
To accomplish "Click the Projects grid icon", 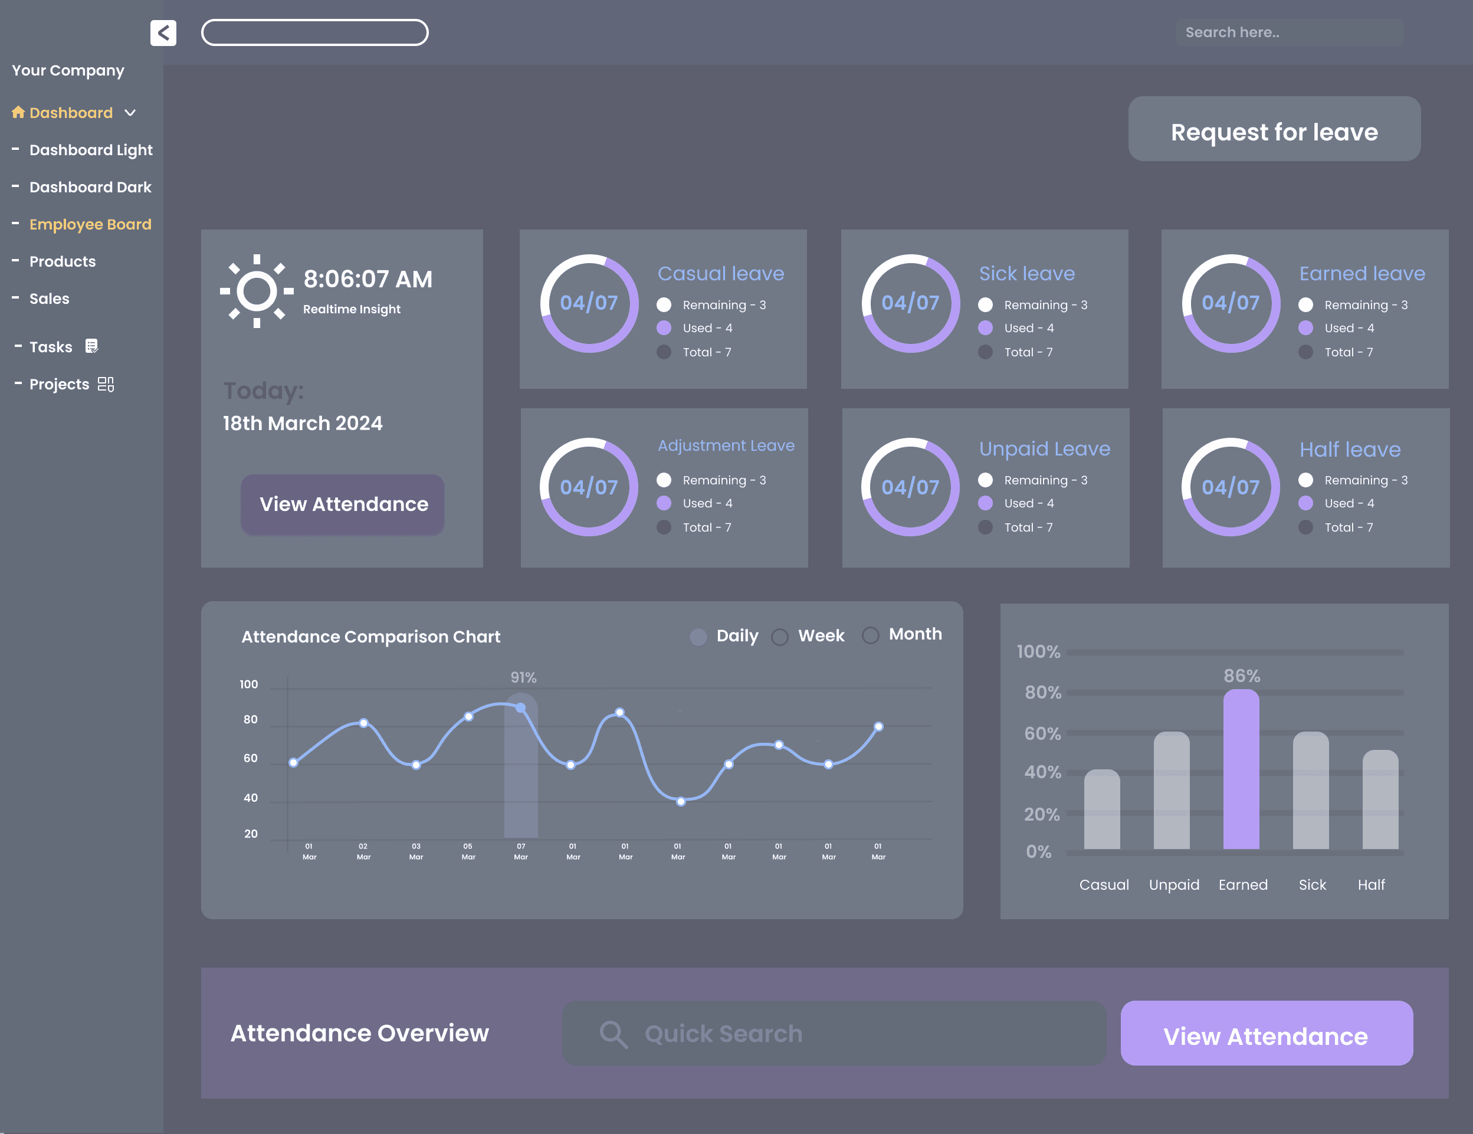I will (x=106, y=384).
